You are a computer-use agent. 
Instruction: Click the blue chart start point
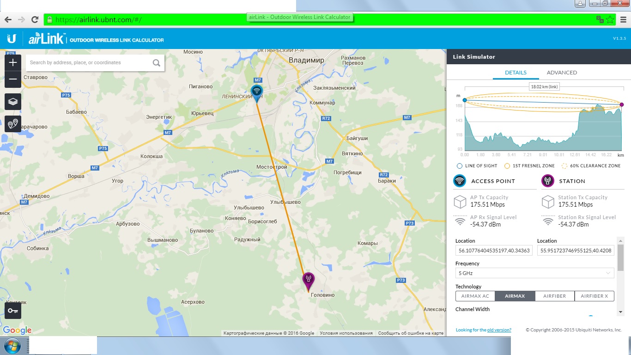[x=465, y=100]
